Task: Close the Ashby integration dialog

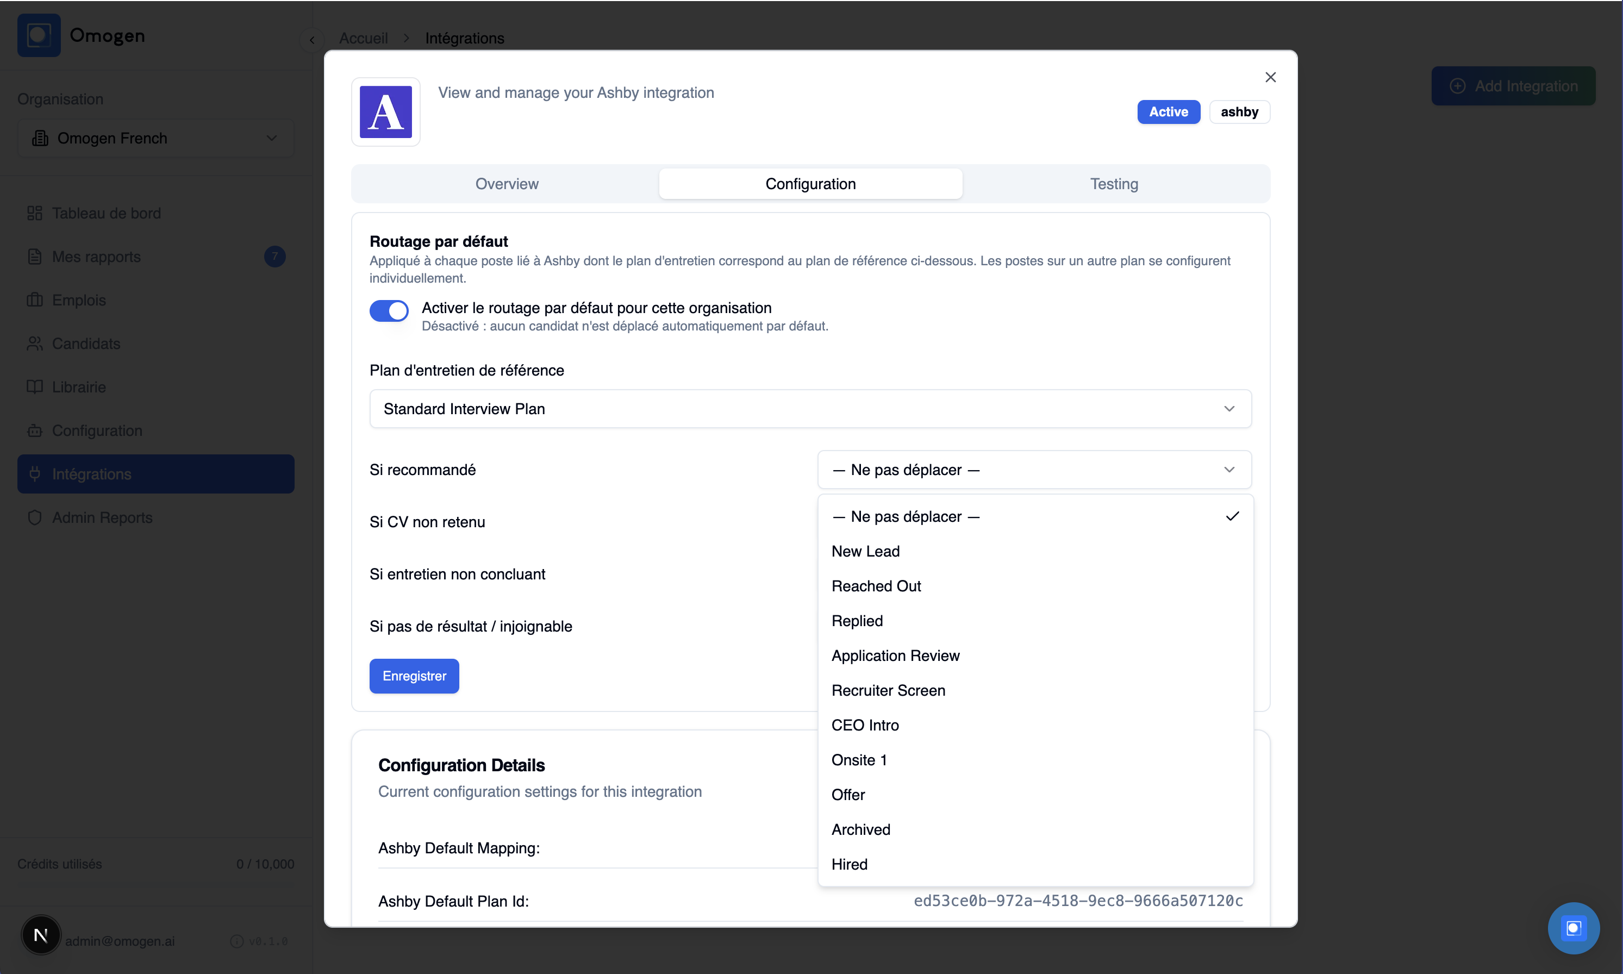Action: (1271, 77)
